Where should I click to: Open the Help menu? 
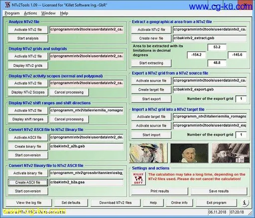(x=64, y=13)
